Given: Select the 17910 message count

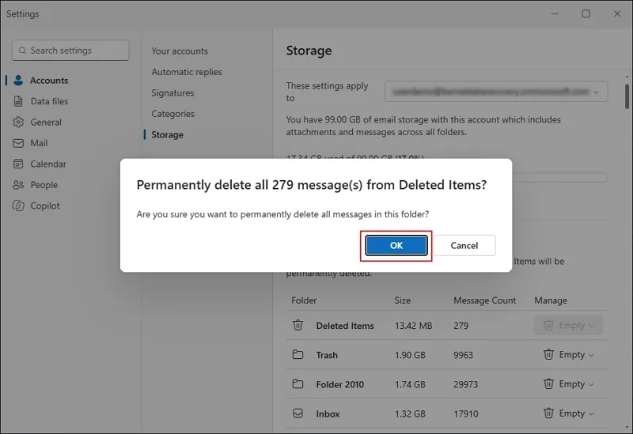Looking at the screenshot, I should point(465,414).
